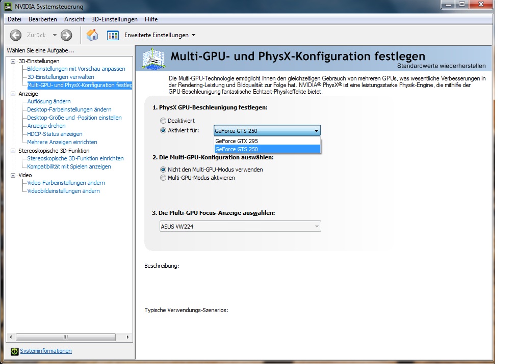Open the Ansicht menu
This screenshot has width=514, height=364.
74,19
